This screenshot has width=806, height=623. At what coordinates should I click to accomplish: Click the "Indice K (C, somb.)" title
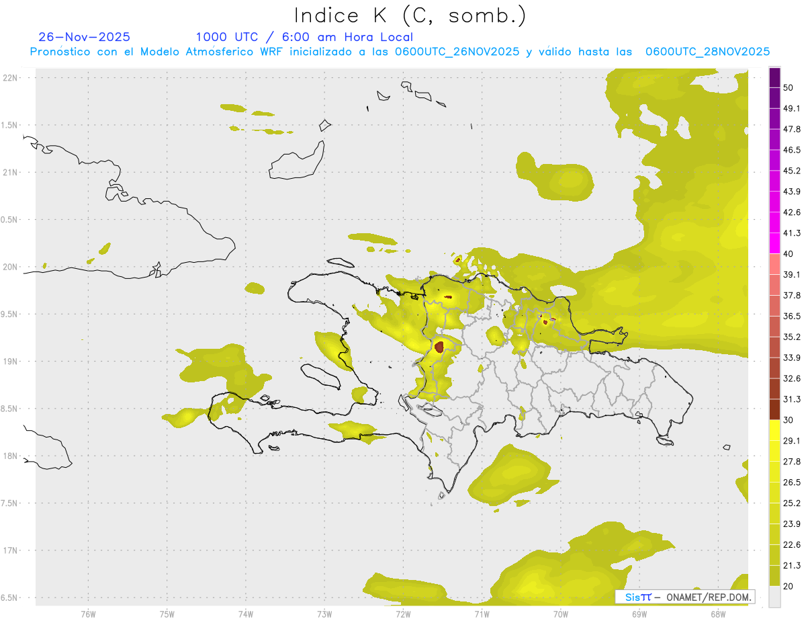(x=410, y=15)
